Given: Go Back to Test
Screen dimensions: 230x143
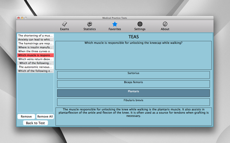Looking at the screenshot, I should (x=35, y=123).
